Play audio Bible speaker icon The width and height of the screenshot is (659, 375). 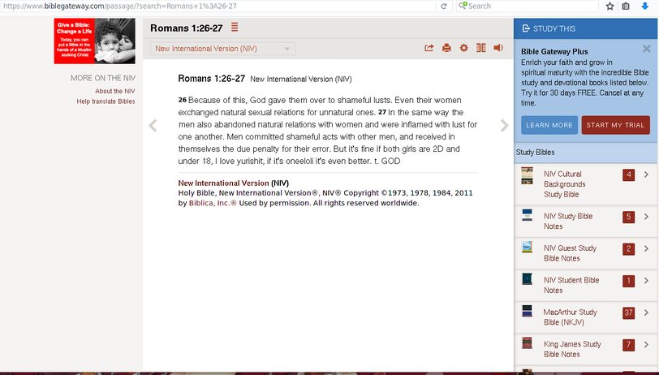(x=498, y=48)
